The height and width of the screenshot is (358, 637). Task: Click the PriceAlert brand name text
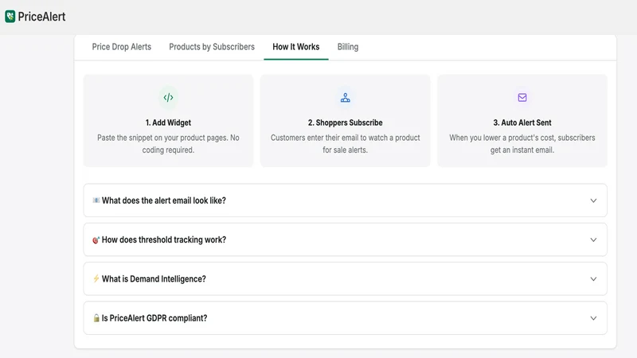[41, 17]
